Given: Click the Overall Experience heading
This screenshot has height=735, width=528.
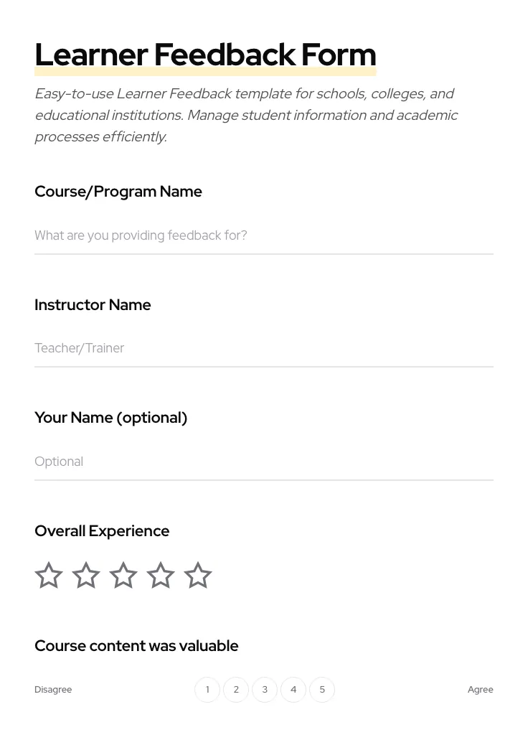Looking at the screenshot, I should tap(102, 531).
